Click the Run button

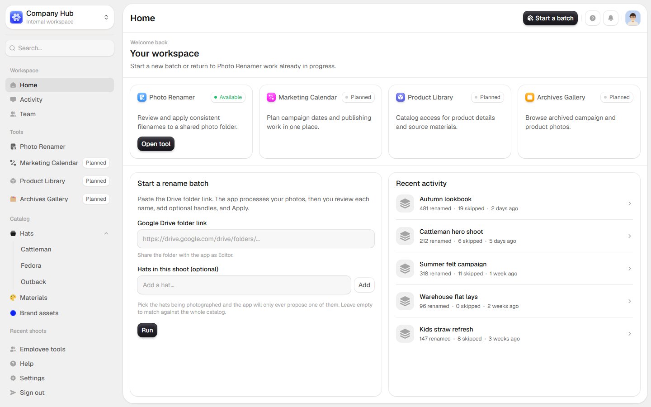(x=147, y=330)
